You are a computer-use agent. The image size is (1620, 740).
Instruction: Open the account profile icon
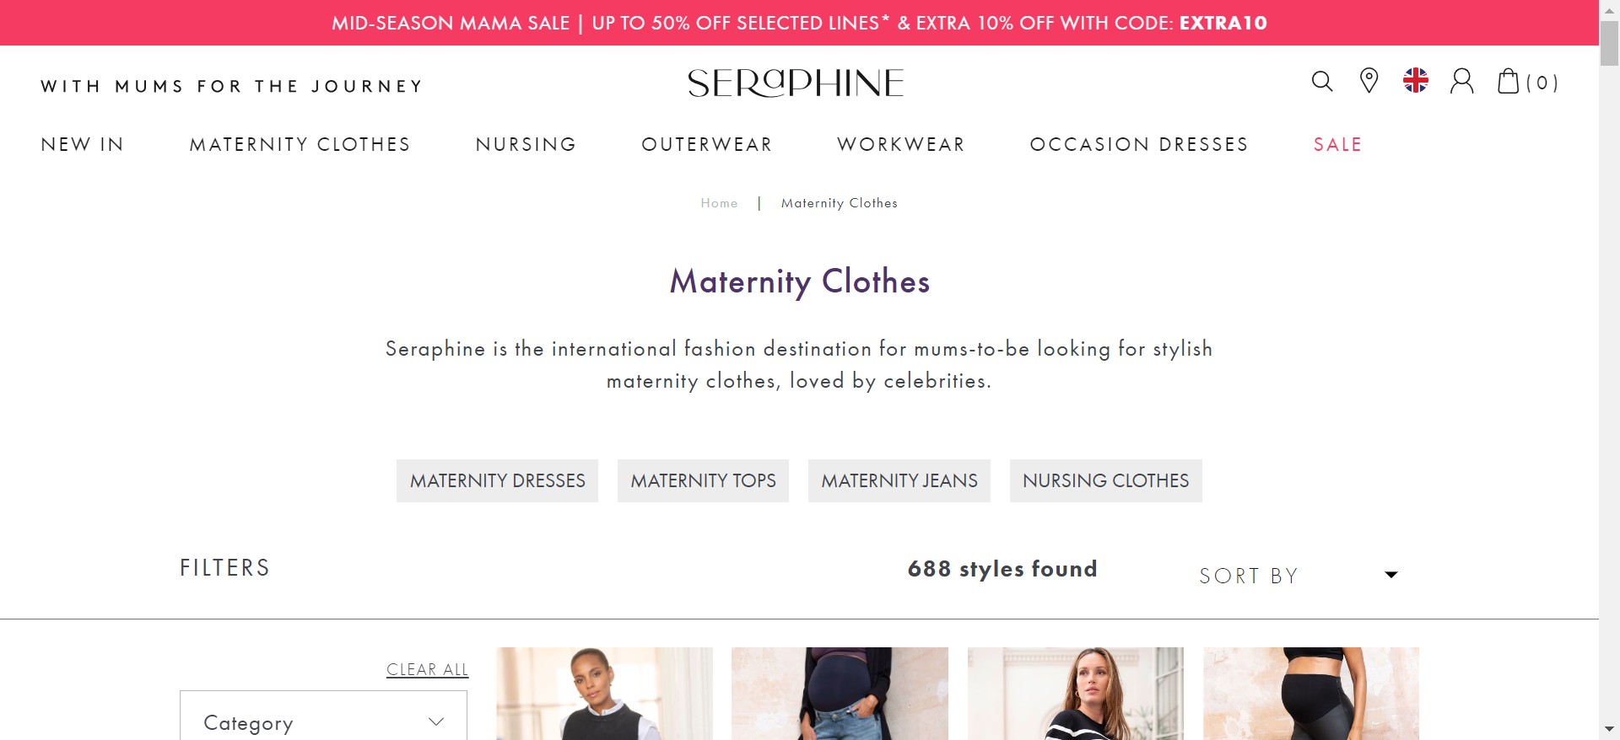(1461, 82)
